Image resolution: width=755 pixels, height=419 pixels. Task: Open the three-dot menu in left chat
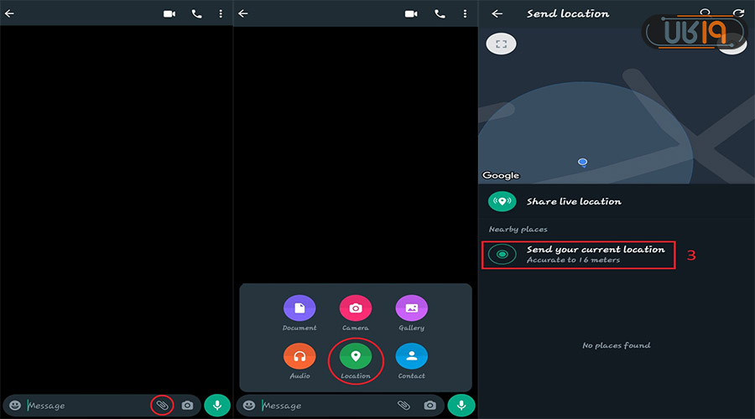point(221,14)
